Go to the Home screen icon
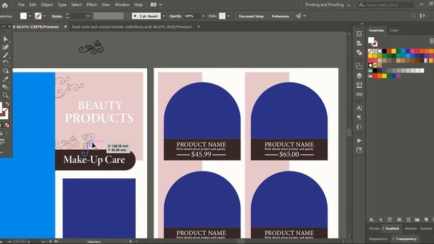 (5, 5)
